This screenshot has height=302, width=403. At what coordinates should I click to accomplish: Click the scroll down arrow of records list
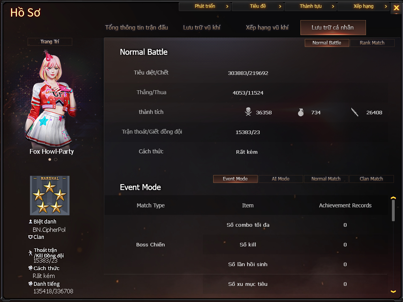393,291
